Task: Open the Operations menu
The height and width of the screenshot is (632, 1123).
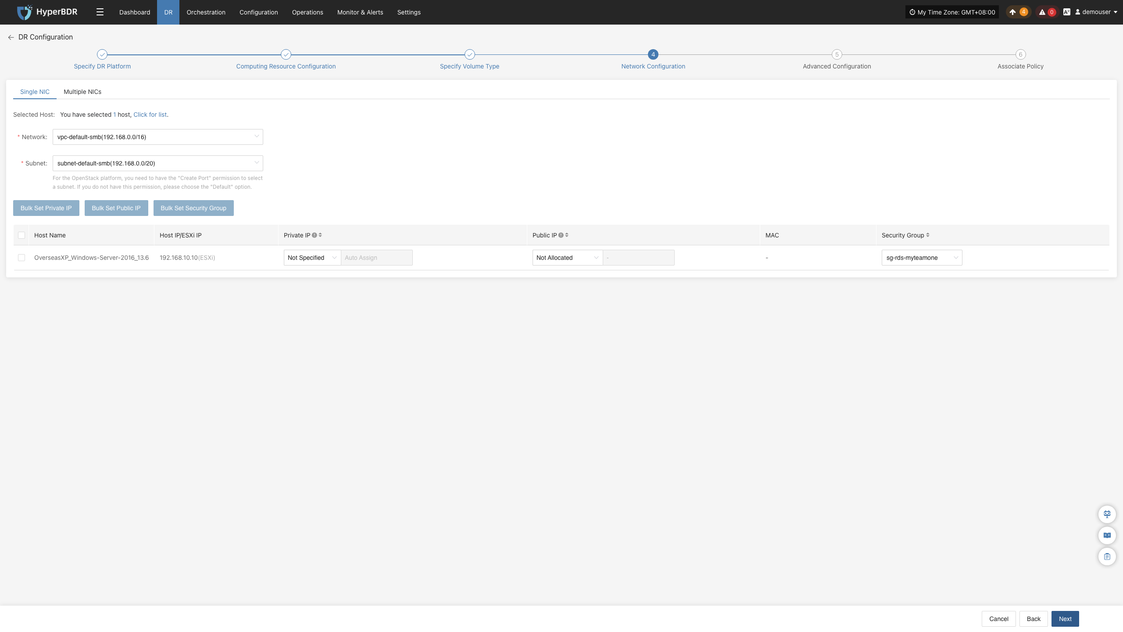Action: click(308, 12)
